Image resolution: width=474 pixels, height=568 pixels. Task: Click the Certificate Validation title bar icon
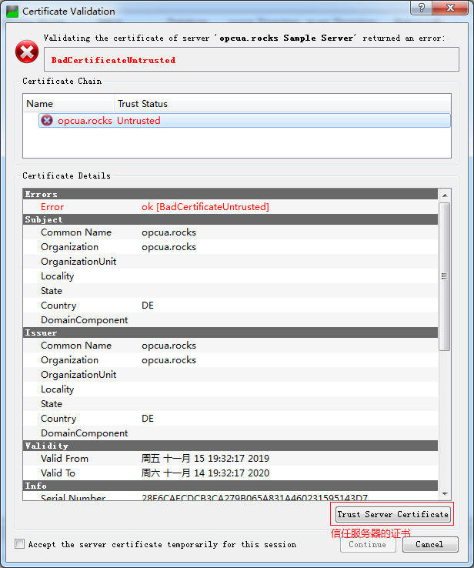click(x=12, y=12)
